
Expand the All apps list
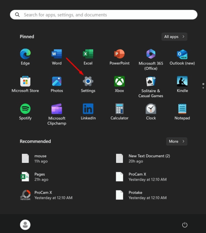pyautogui.click(x=174, y=37)
